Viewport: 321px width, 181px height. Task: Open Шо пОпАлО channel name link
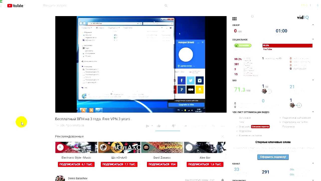click(119, 158)
